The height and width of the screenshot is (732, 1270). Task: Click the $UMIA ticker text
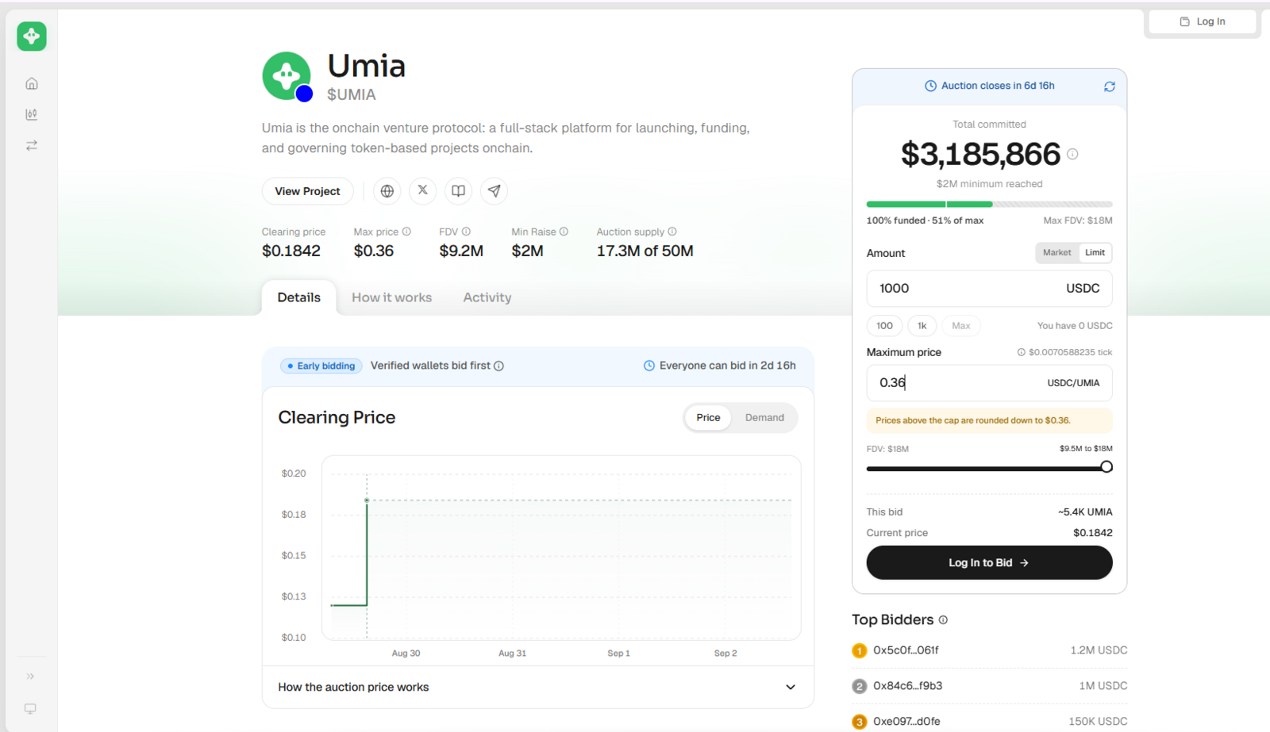351,94
